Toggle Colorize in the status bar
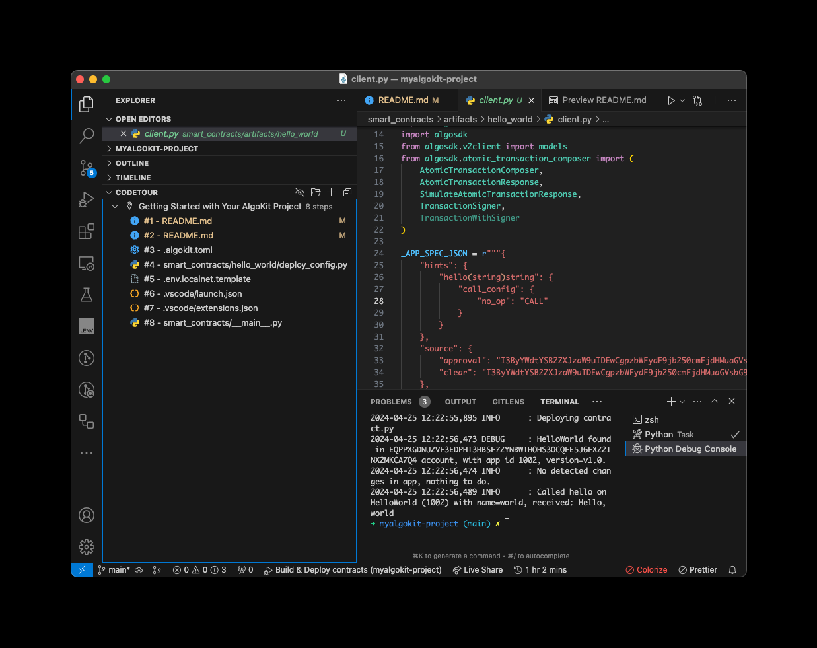Screen dimensions: 817x648 point(647,570)
